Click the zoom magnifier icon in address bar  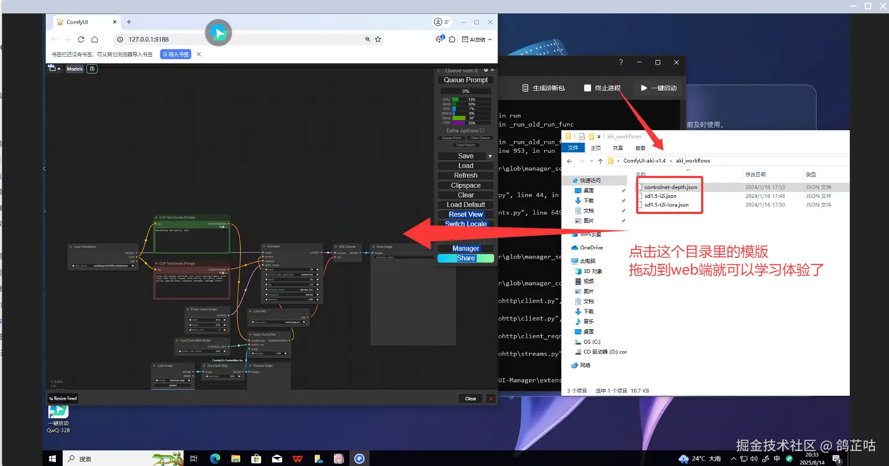point(368,39)
